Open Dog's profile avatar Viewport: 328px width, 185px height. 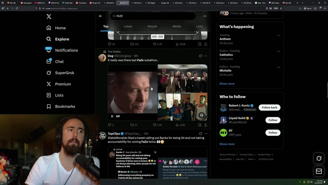click(x=102, y=58)
